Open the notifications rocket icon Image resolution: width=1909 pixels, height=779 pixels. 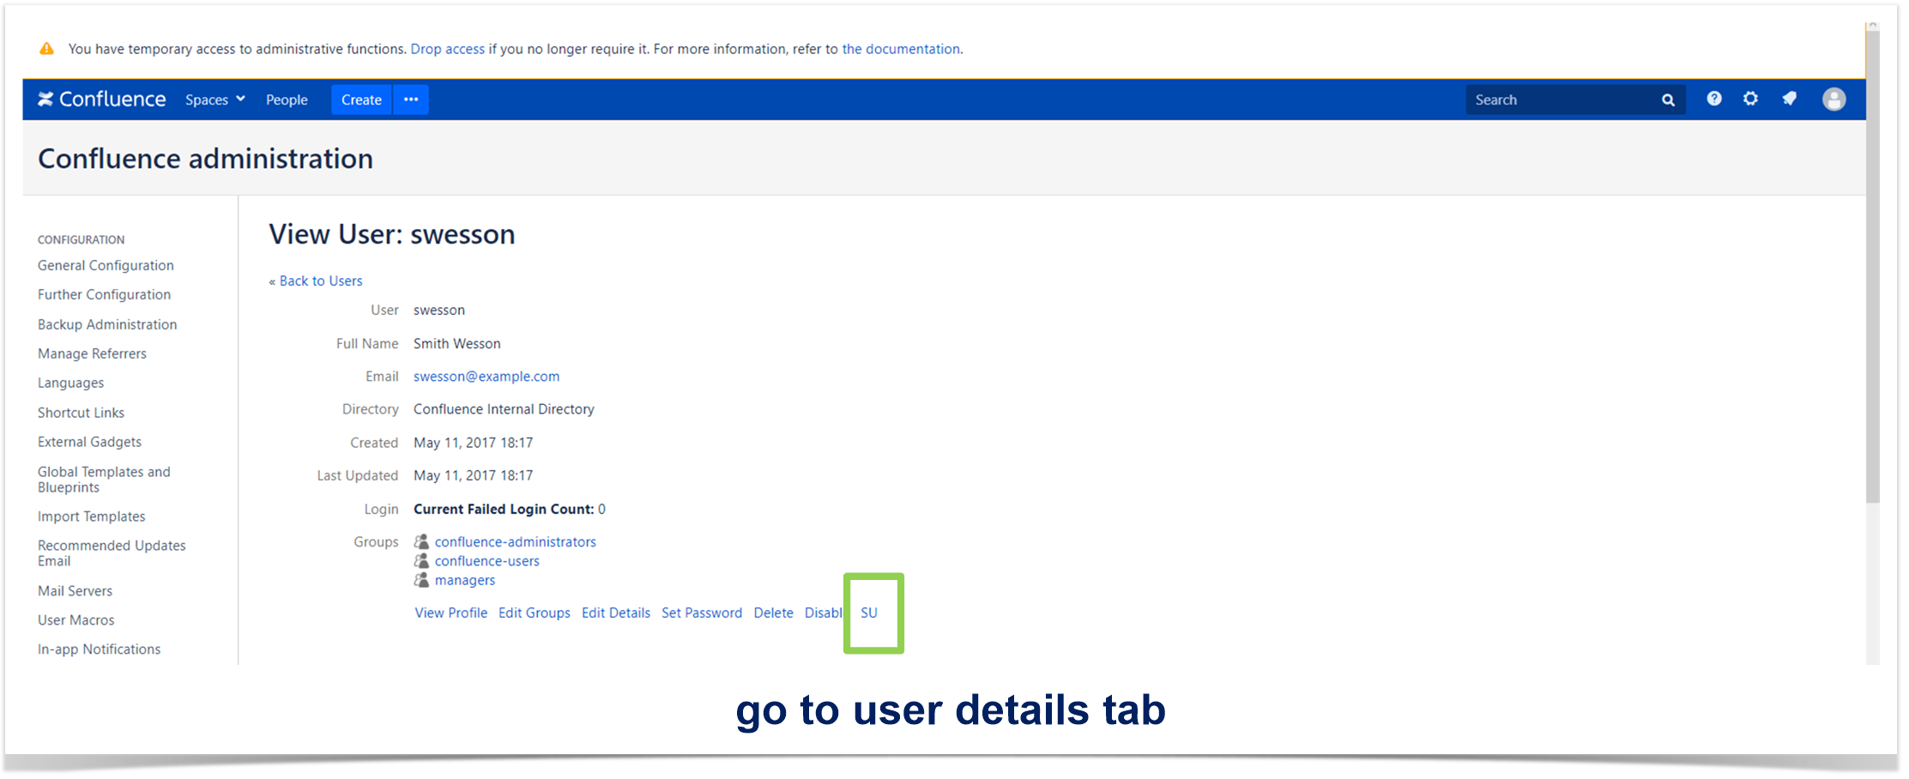[x=1789, y=99]
